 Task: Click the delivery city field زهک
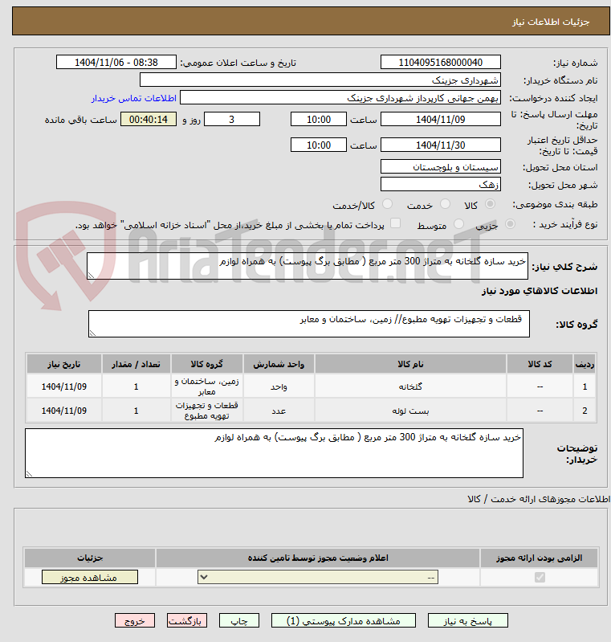point(440,184)
